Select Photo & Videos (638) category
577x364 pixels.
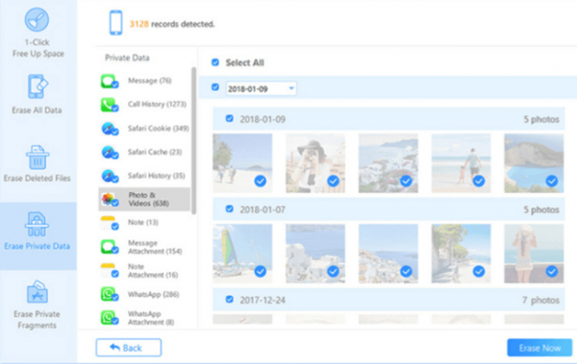(144, 199)
